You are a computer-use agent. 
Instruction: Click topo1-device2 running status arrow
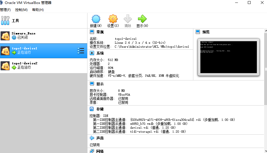tap(14, 67)
